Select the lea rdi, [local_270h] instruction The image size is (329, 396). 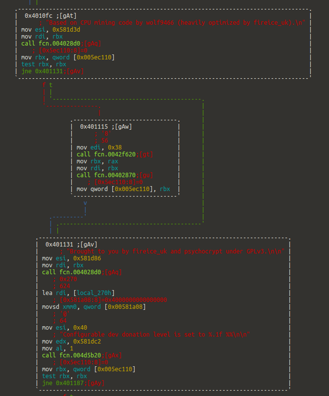pos(78,293)
